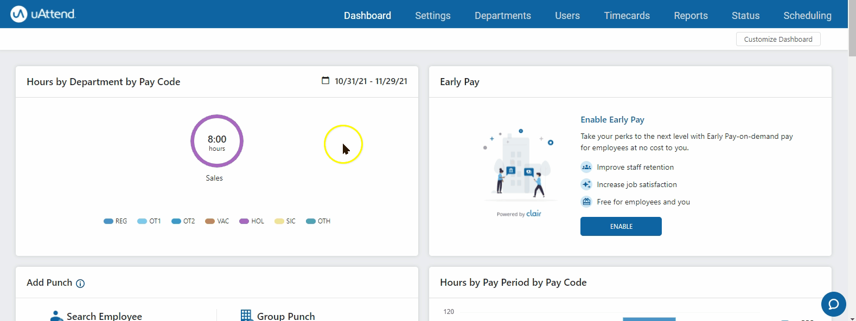The height and width of the screenshot is (321, 856).
Task: Select Search Employee option
Action: [104, 316]
